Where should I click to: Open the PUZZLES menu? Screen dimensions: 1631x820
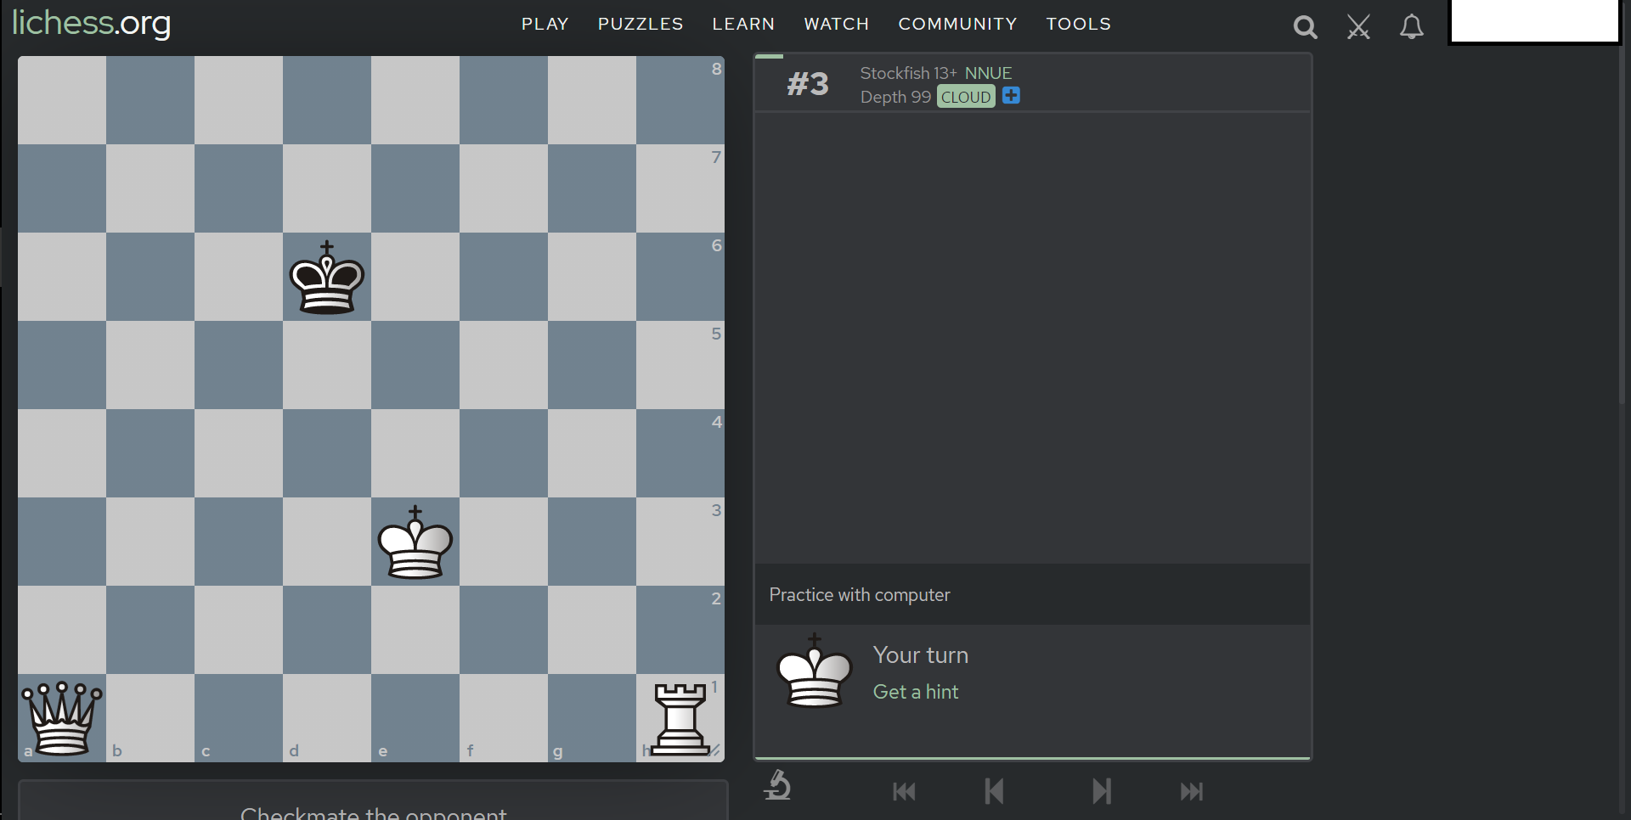pyautogui.click(x=640, y=24)
